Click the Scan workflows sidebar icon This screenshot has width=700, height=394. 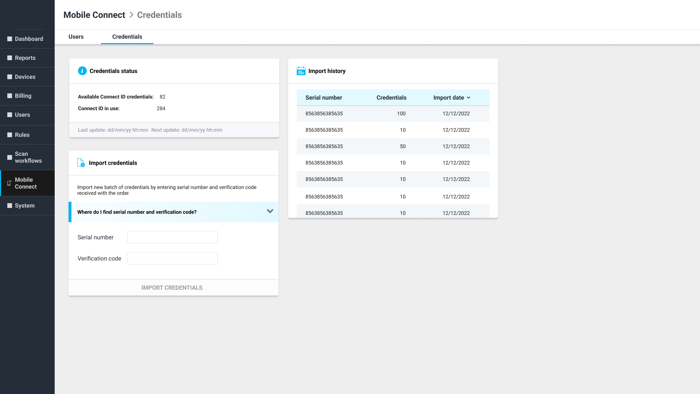10,158
